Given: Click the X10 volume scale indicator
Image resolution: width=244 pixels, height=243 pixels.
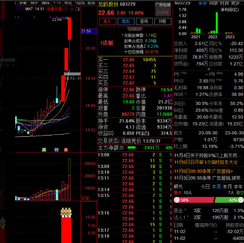Looking at the screenshot, I should [x=85, y=199].
